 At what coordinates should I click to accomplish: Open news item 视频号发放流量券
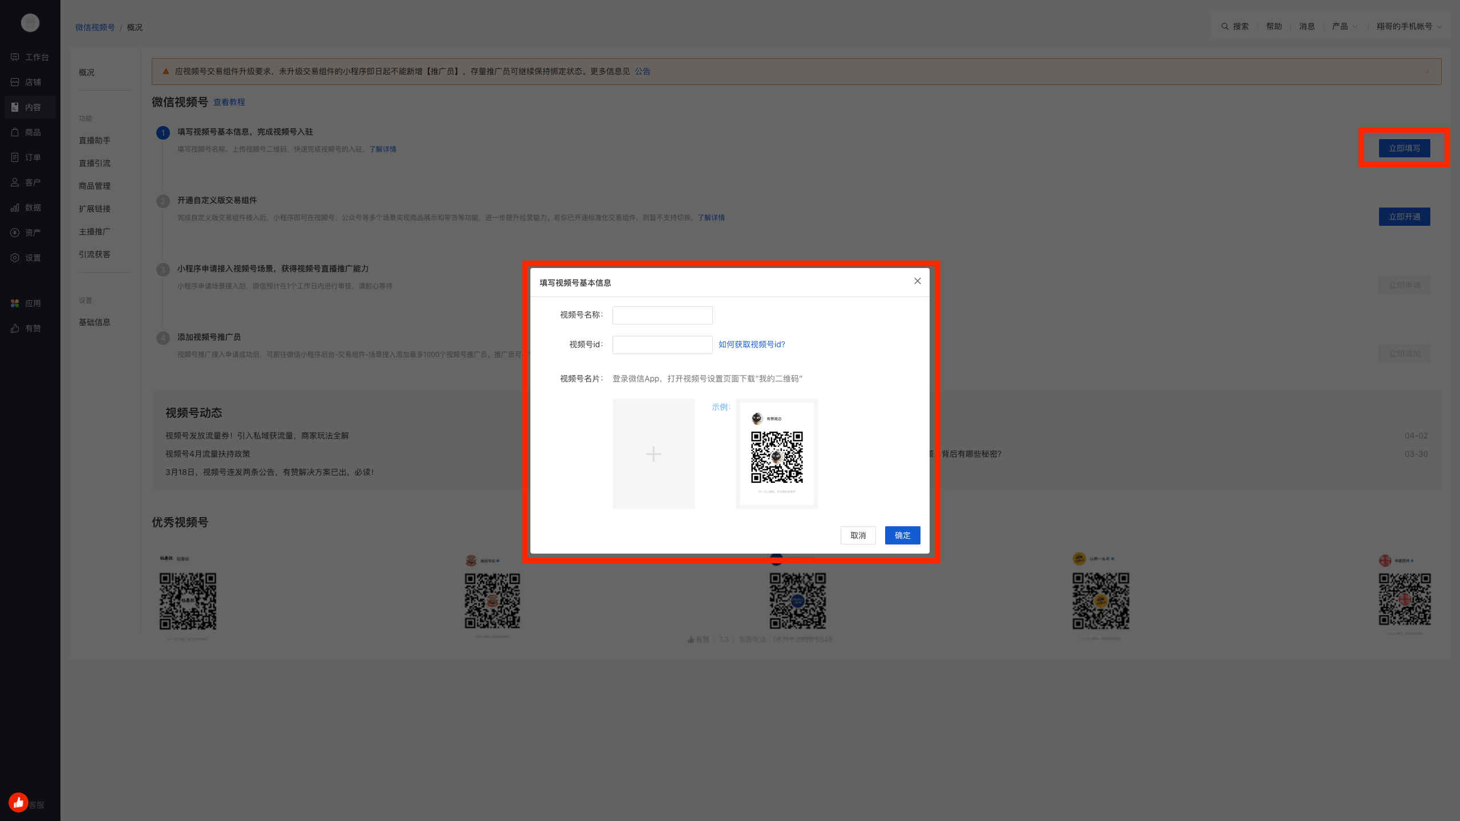(257, 436)
